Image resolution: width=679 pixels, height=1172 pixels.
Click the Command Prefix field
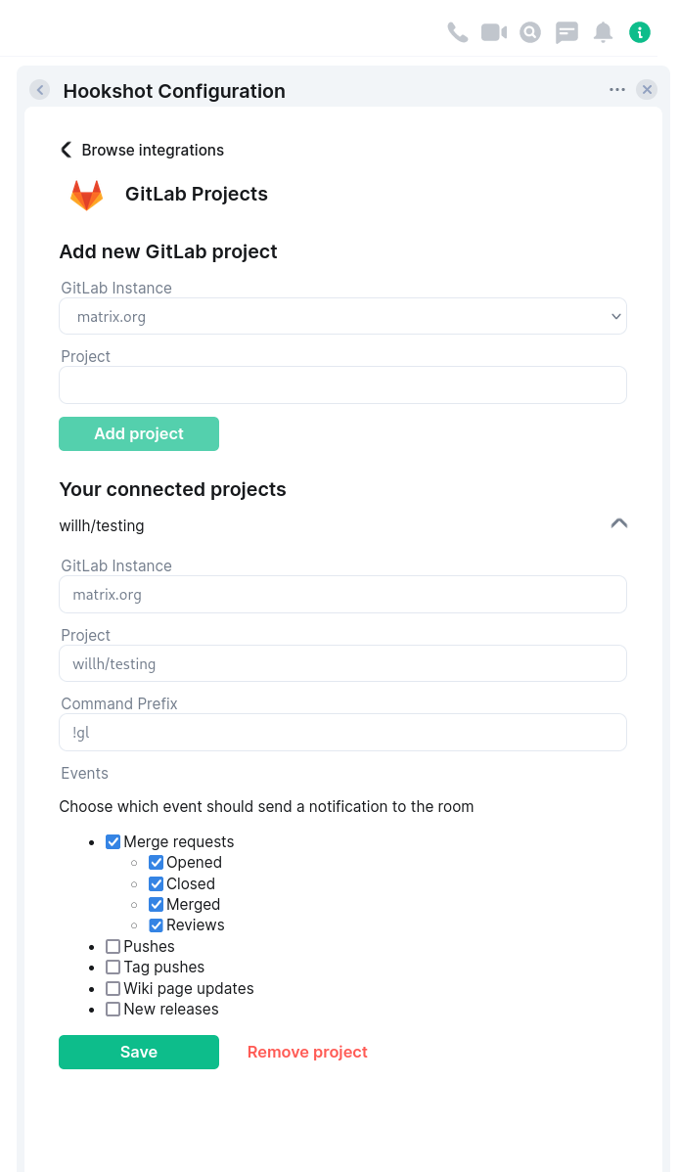click(342, 732)
